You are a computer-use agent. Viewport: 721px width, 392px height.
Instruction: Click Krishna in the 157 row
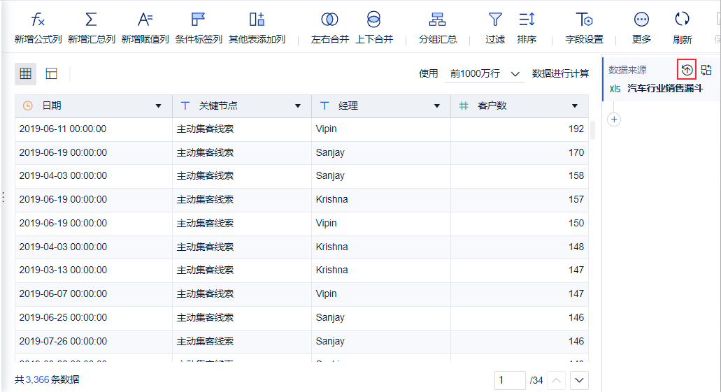331,199
